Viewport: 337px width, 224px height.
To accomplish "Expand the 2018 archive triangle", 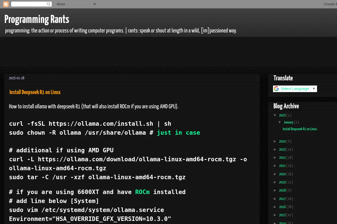I will tap(275, 190).
